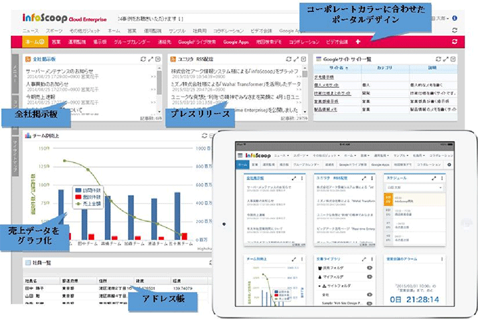The height and width of the screenshot is (319, 478).
Task: Maximize the 全社掲示板 widget
Action: click(151, 59)
